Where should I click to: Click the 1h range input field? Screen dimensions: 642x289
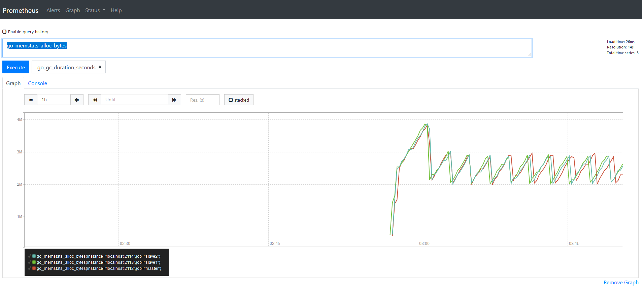click(x=54, y=100)
